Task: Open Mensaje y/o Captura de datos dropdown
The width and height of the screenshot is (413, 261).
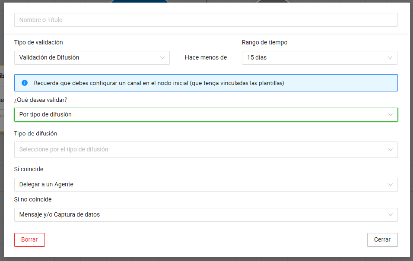Action: 199,215
